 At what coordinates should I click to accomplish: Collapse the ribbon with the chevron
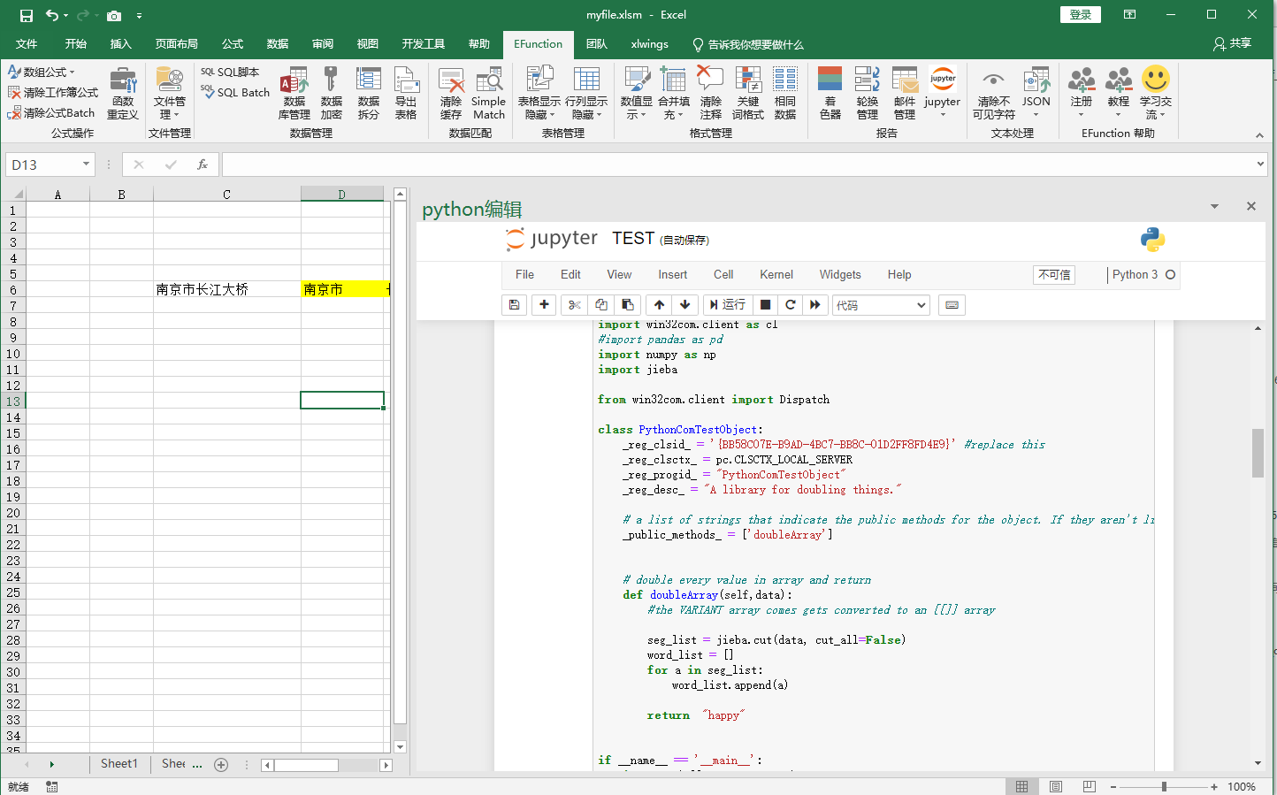click(x=1259, y=135)
